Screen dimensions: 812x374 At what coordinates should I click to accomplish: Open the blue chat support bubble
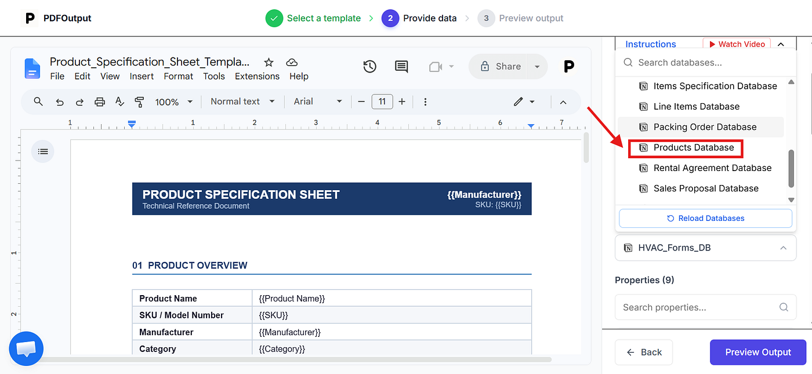click(x=26, y=349)
